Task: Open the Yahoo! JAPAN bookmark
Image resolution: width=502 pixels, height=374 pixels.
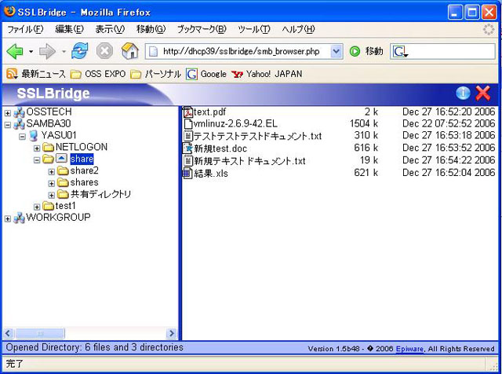Action: click(267, 74)
